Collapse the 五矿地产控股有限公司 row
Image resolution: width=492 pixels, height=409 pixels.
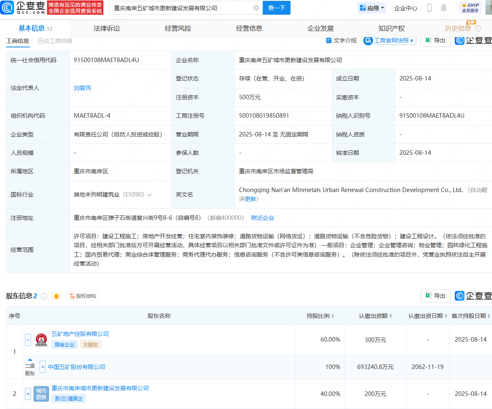coord(28,340)
